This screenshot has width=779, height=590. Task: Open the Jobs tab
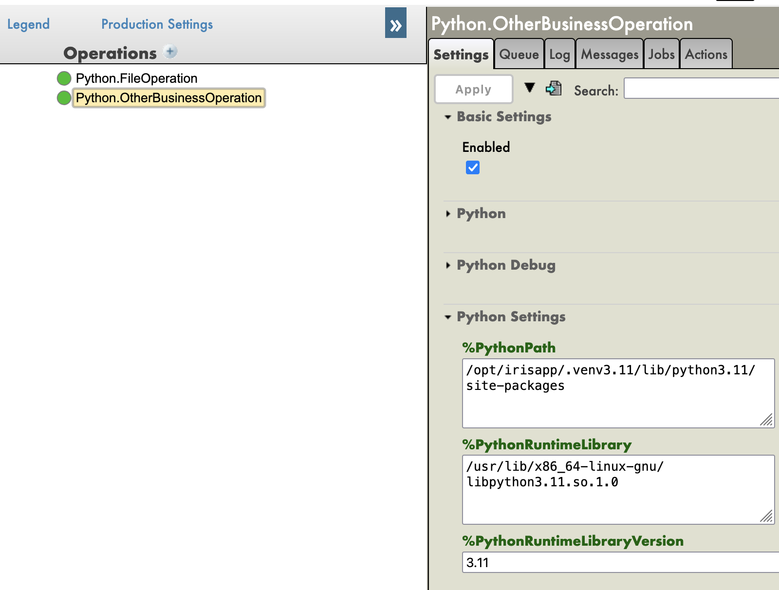coord(662,54)
